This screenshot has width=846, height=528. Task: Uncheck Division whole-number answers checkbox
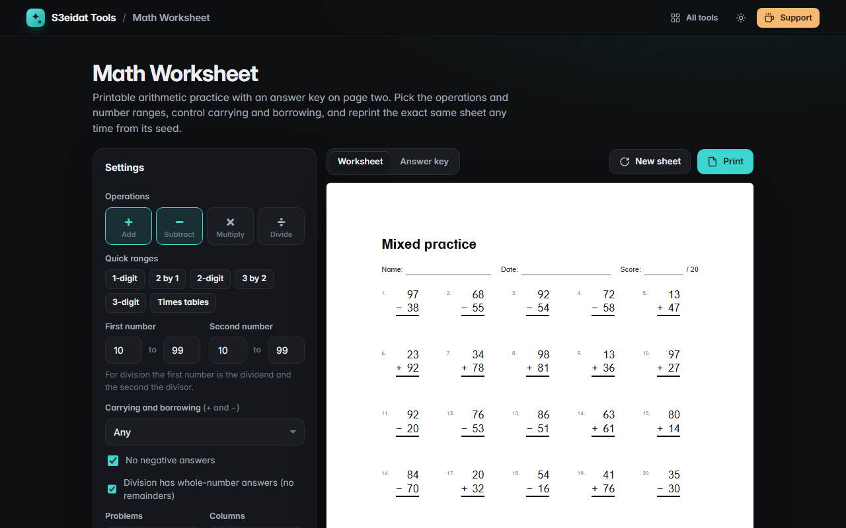pyautogui.click(x=112, y=489)
